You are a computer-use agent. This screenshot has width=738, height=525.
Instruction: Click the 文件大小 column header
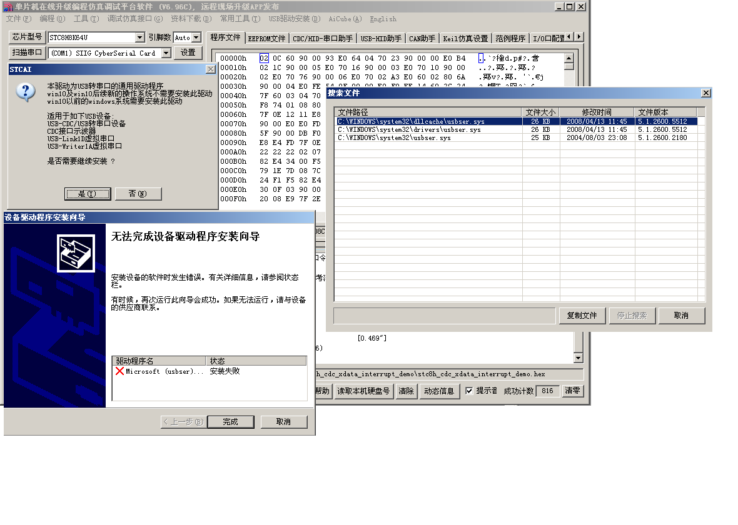(x=540, y=112)
